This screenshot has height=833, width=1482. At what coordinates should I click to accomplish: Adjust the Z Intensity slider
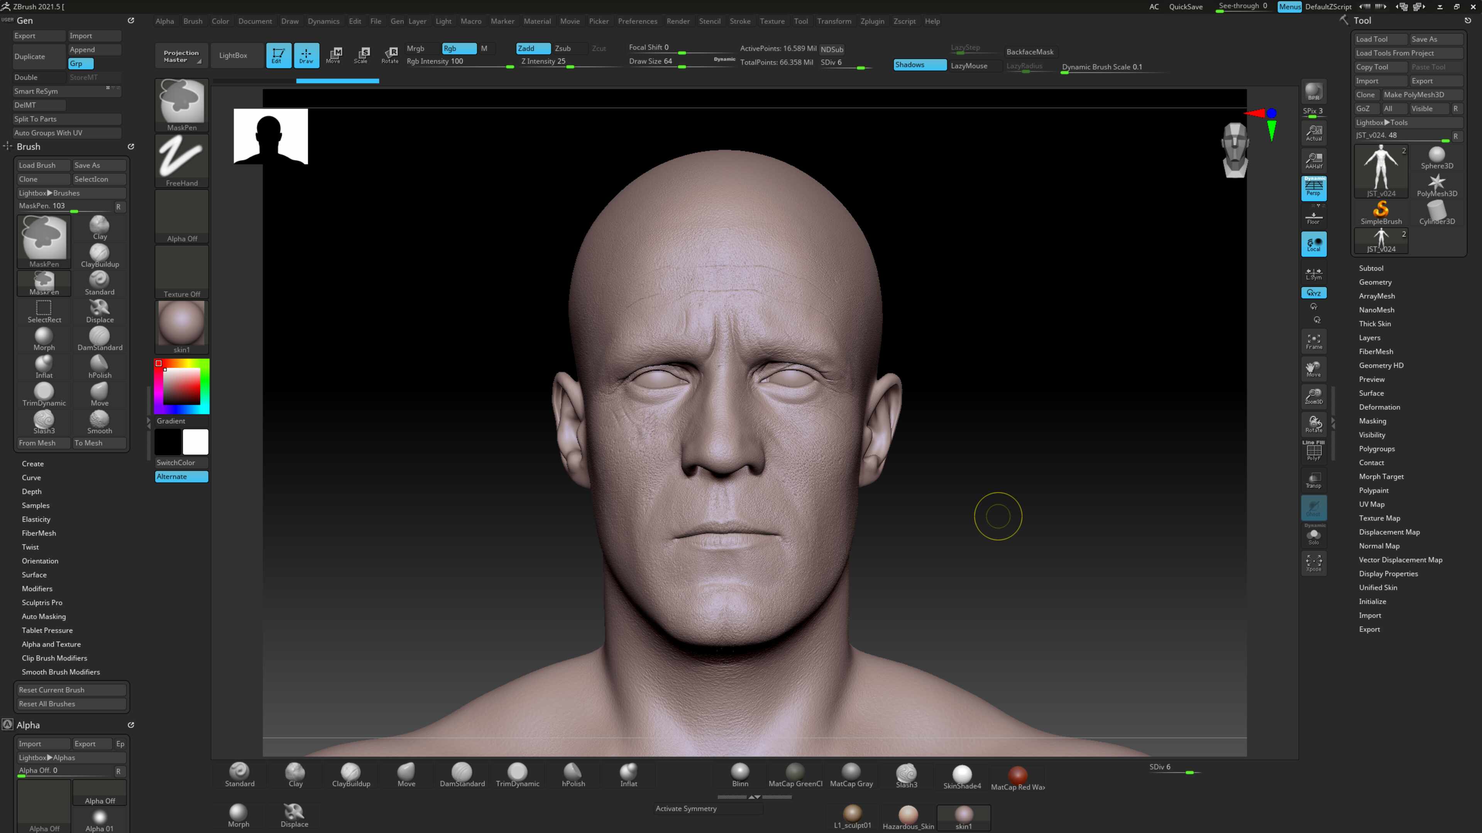[x=570, y=62]
